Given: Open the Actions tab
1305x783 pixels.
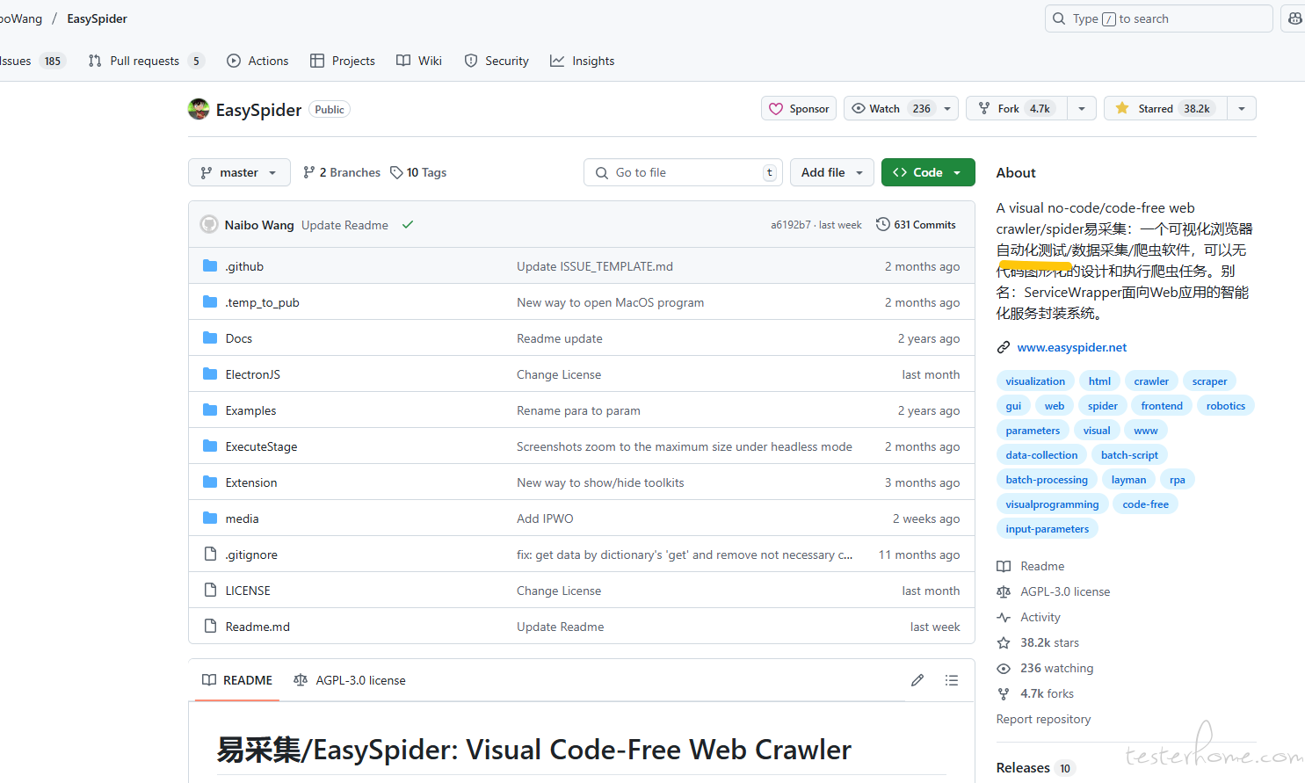Looking at the screenshot, I should (x=257, y=61).
